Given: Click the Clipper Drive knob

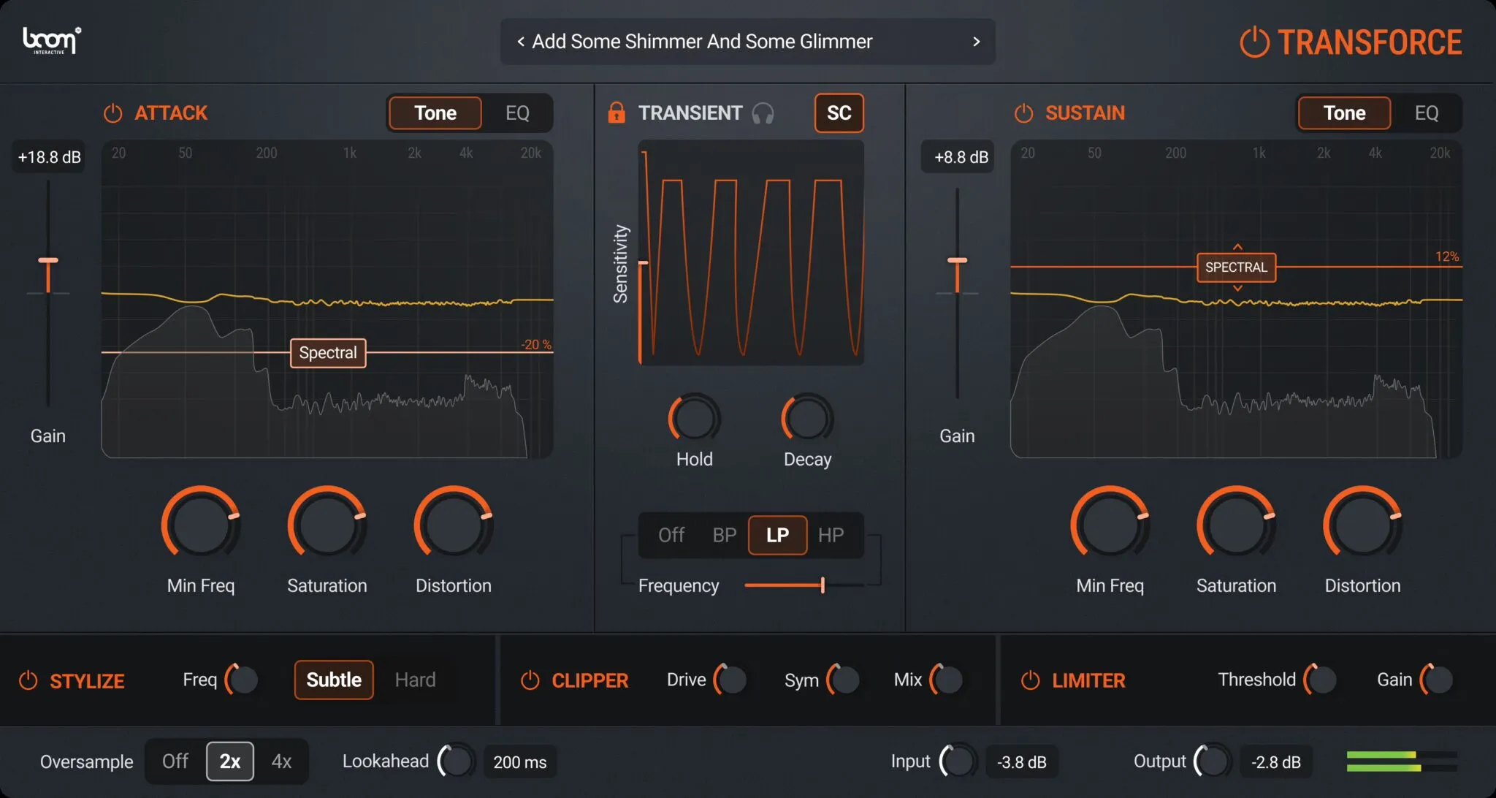Looking at the screenshot, I should click(730, 680).
